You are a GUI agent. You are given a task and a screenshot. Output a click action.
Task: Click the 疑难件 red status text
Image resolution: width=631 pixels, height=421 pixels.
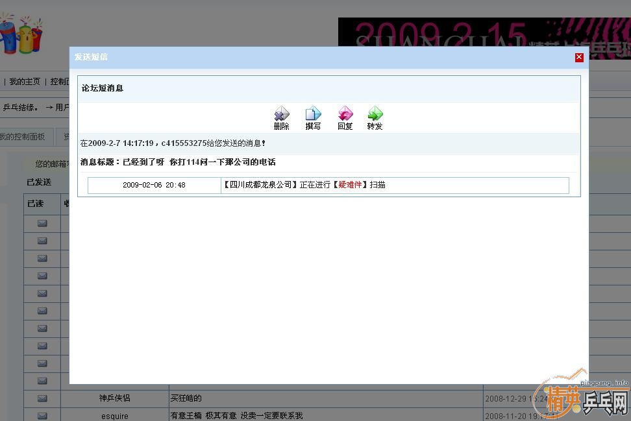(350, 185)
